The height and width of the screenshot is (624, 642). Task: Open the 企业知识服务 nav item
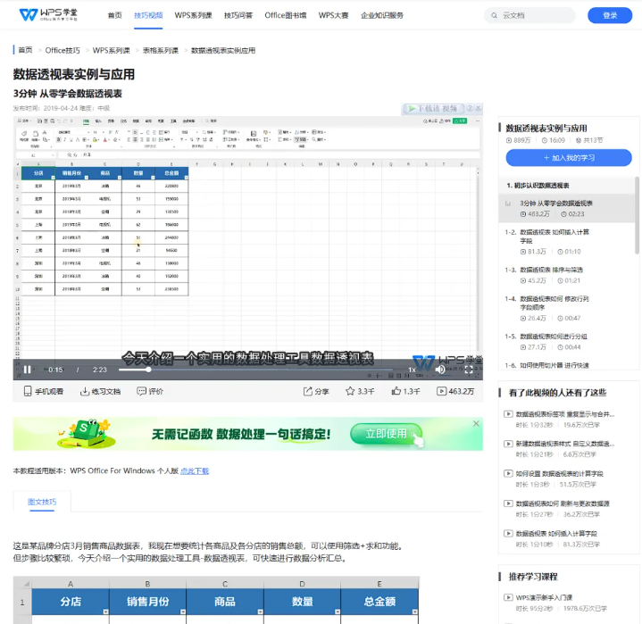382,15
